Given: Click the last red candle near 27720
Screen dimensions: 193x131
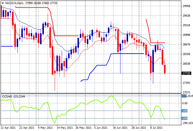Looking at the screenshot, I should [165, 69].
